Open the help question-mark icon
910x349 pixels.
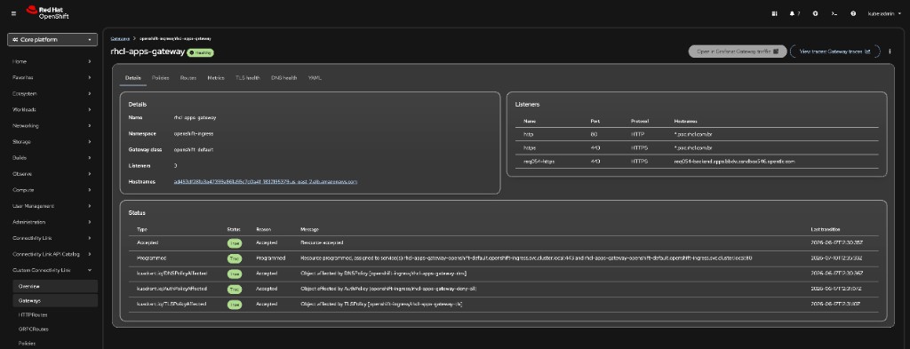(853, 13)
